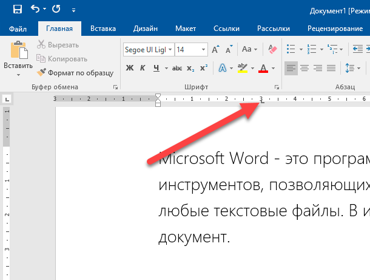The image size is (370, 280).
Task: Open the Aa change case menu
Action: pos(249,49)
